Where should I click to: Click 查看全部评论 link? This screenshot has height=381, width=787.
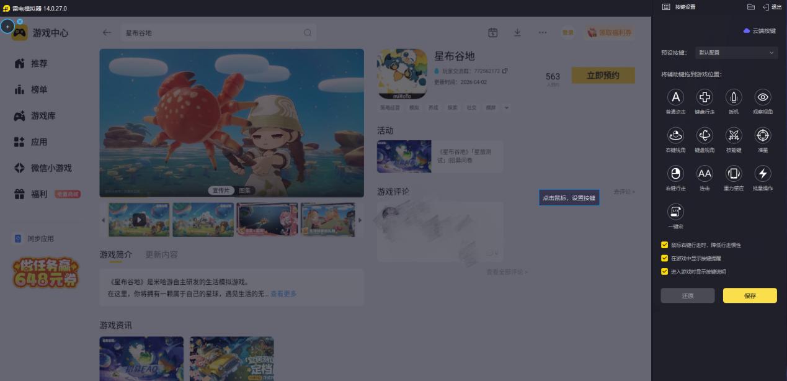pyautogui.click(x=507, y=272)
